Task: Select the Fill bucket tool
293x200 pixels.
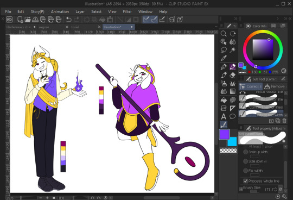Action: (x=224, y=100)
